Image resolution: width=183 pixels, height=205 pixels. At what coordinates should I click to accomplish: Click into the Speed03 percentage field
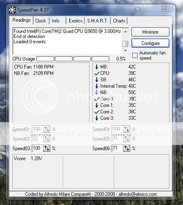pyautogui.click(x=38, y=148)
